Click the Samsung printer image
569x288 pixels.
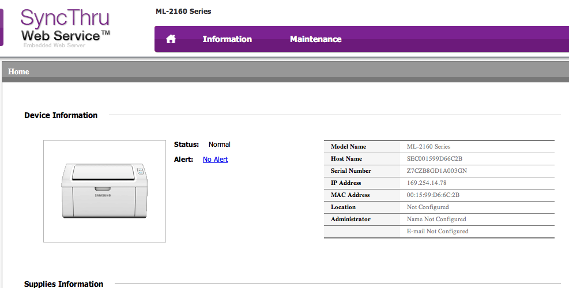pos(104,191)
